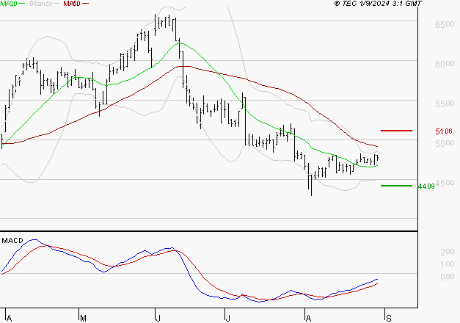
Task: Click the second J month marker
Action: pyautogui.click(x=227, y=319)
